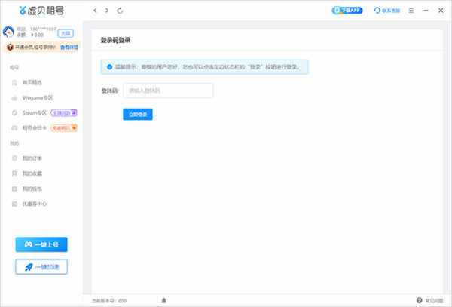This screenshot has height=307, width=452.
Task: Open the 租号会员卡 membership card item
Action: (35, 127)
